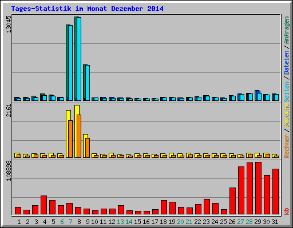Click the red 'kb' legend label
Image resolution: width=293 pixels, height=228 pixels.
(x=287, y=211)
